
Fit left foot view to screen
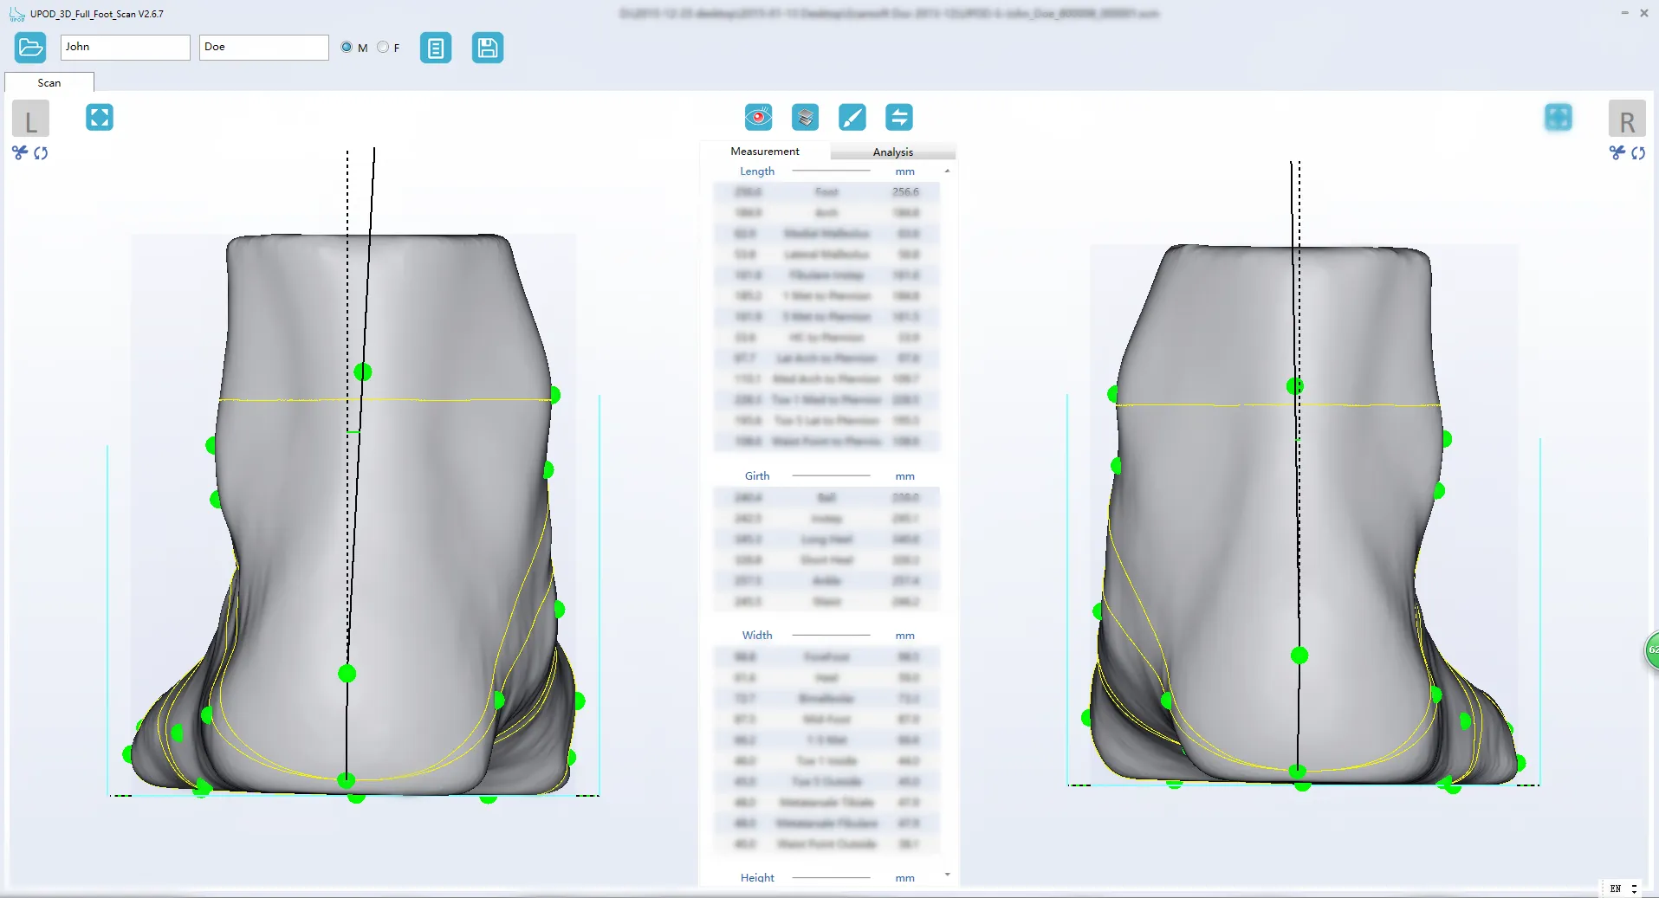pos(99,117)
